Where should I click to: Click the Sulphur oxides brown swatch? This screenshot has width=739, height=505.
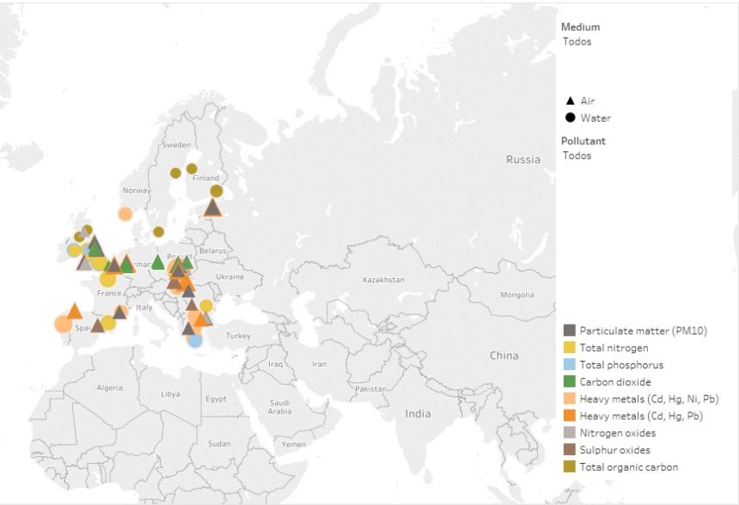570,449
